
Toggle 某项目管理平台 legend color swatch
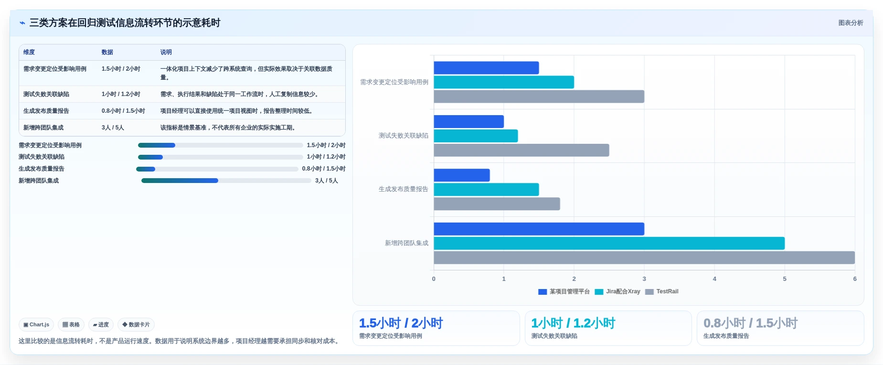click(543, 292)
